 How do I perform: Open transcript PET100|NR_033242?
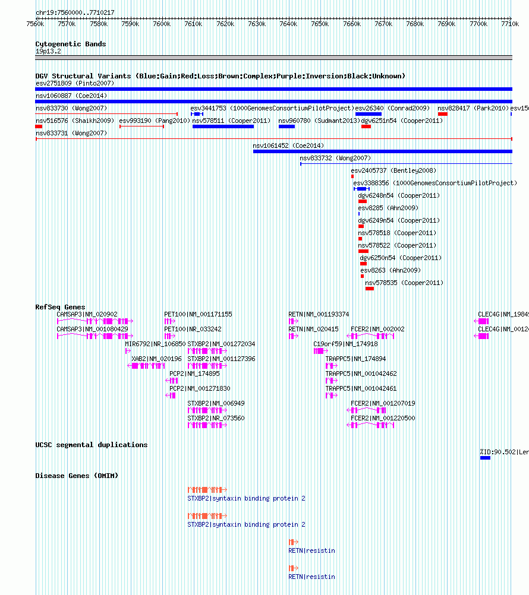pyautogui.click(x=193, y=329)
